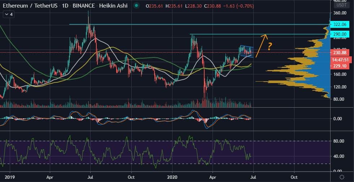Screen dimensions: 354x182
Task: Click the orange question mark annotation
Action: 269,46
